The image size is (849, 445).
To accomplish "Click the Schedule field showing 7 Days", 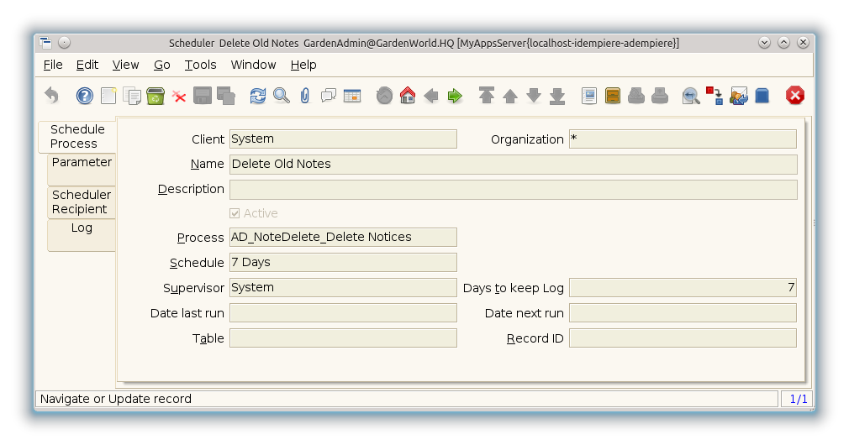I will point(343,262).
